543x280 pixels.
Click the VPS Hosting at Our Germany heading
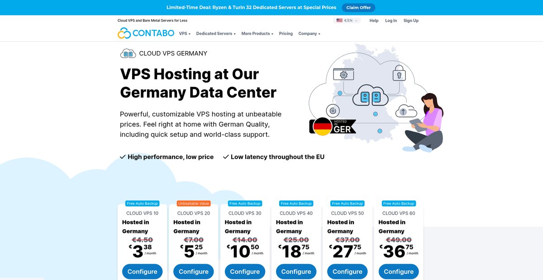[x=198, y=83]
